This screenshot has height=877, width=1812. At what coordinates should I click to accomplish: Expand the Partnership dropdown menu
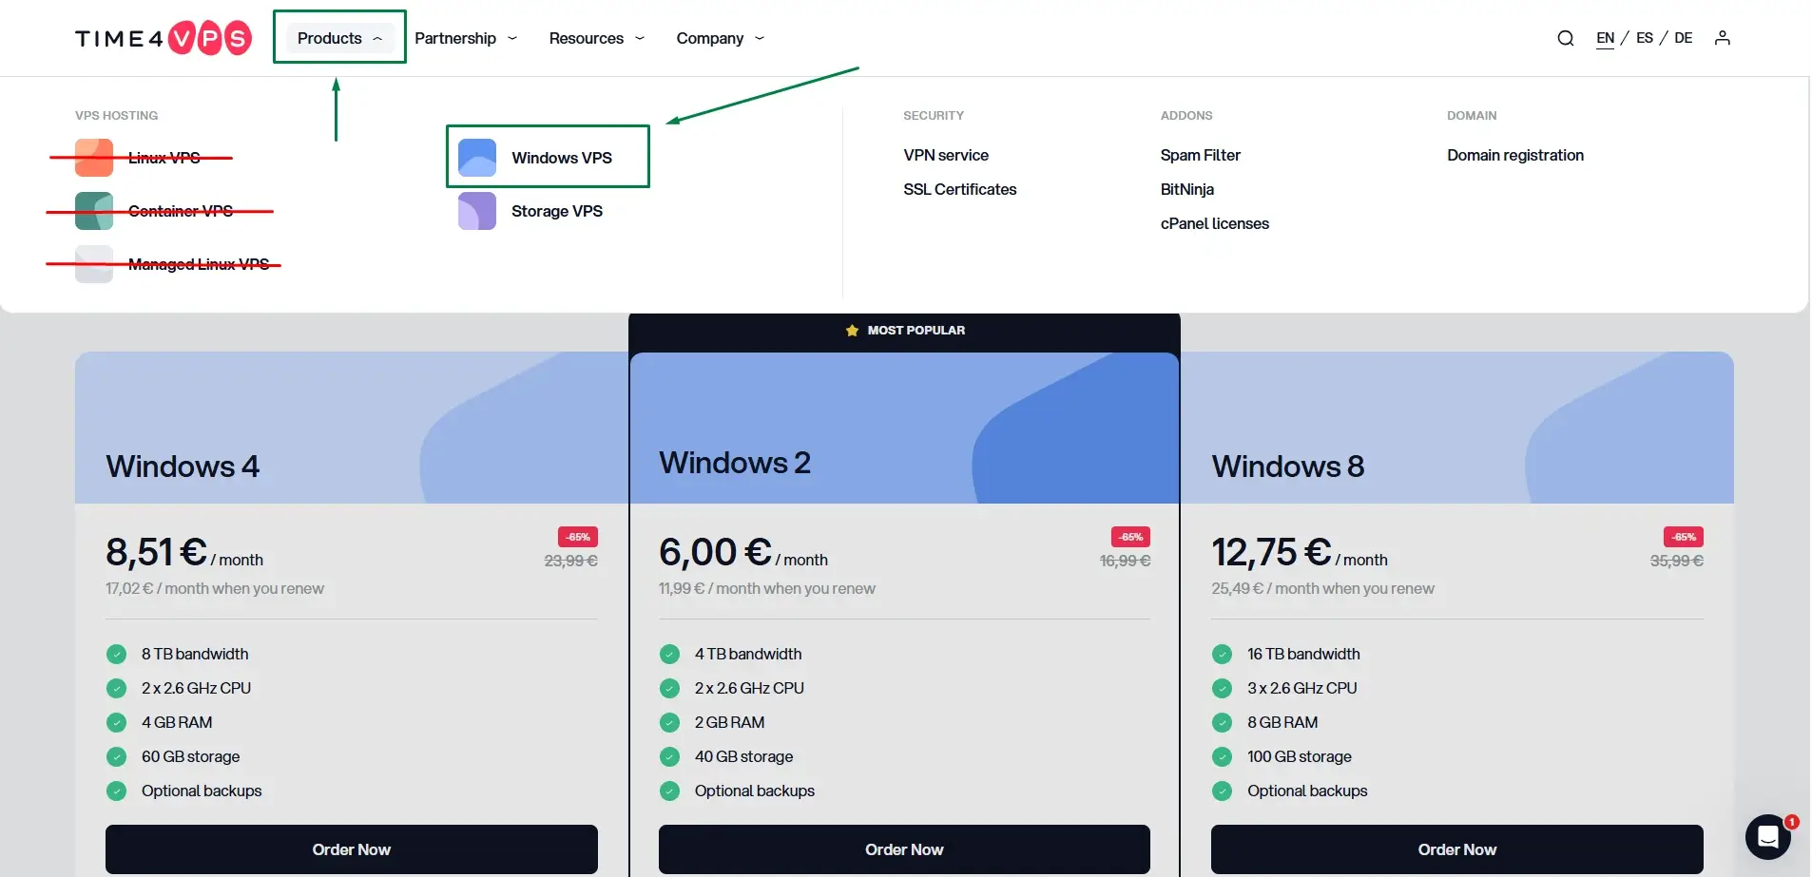(x=466, y=38)
